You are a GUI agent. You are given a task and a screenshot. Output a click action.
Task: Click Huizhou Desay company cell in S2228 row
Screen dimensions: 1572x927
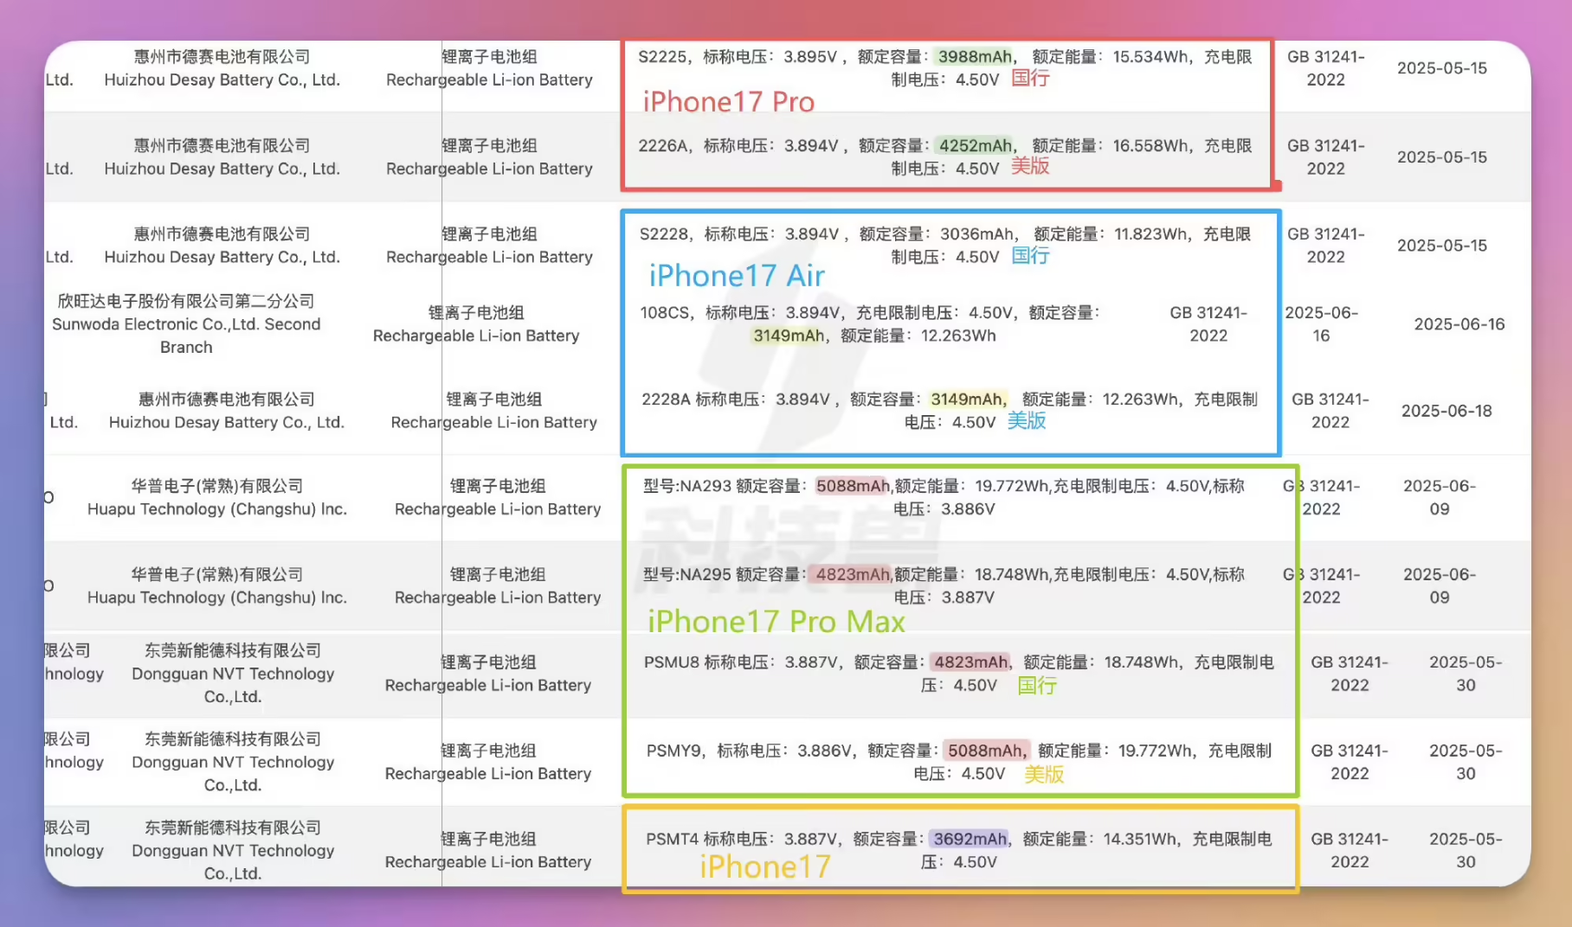pyautogui.click(x=222, y=245)
